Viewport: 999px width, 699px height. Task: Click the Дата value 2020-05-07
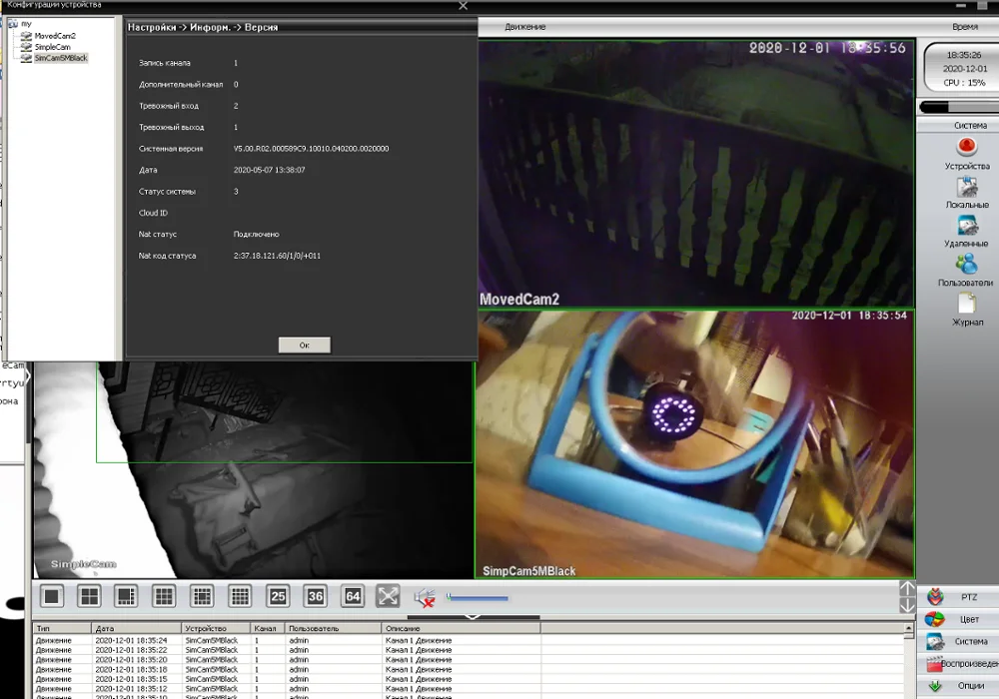(269, 170)
